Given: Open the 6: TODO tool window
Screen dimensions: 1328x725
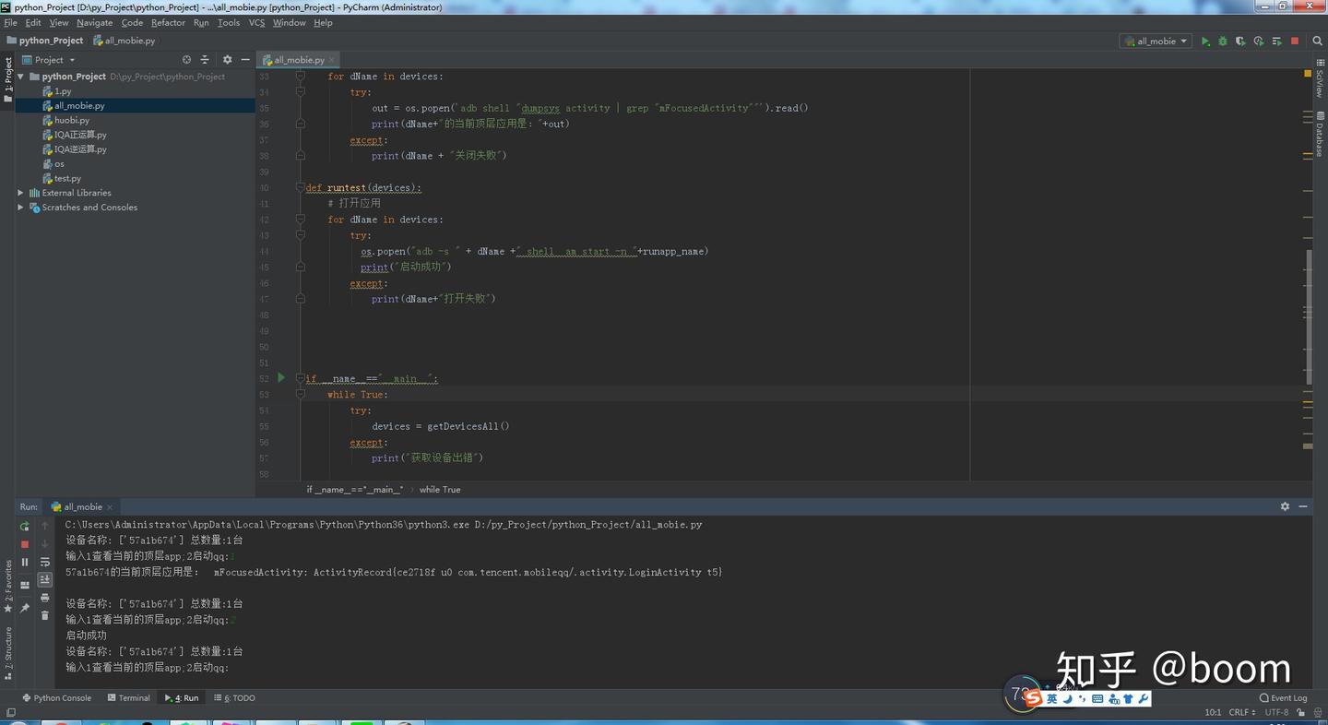Looking at the screenshot, I should pyautogui.click(x=234, y=698).
